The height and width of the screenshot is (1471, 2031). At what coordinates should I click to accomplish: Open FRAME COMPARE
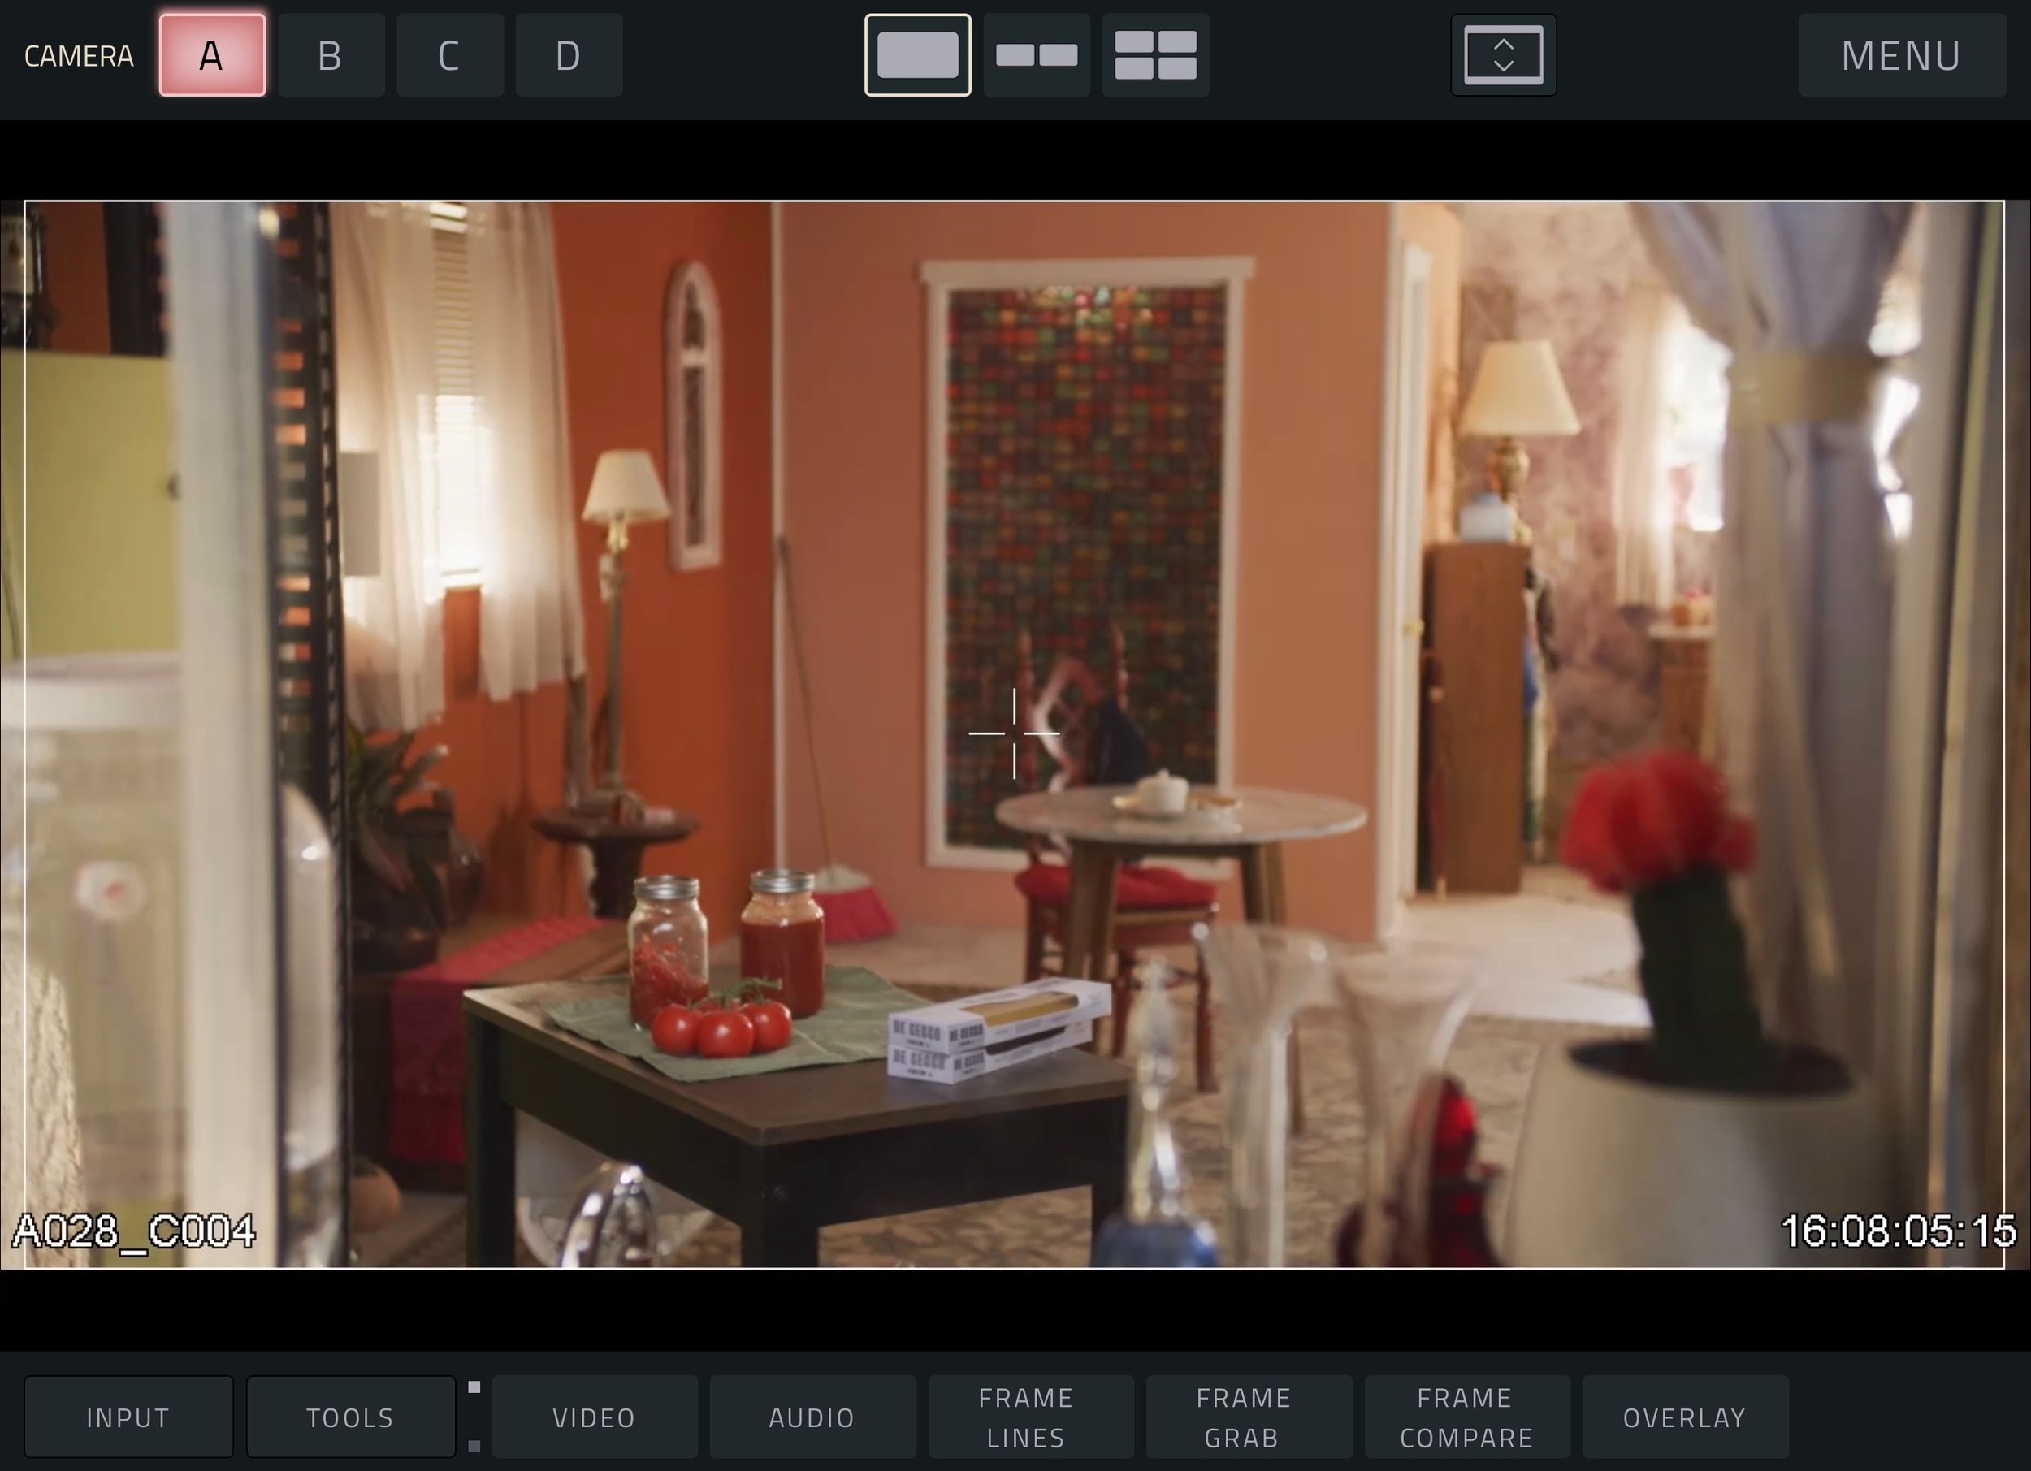pos(1467,1417)
